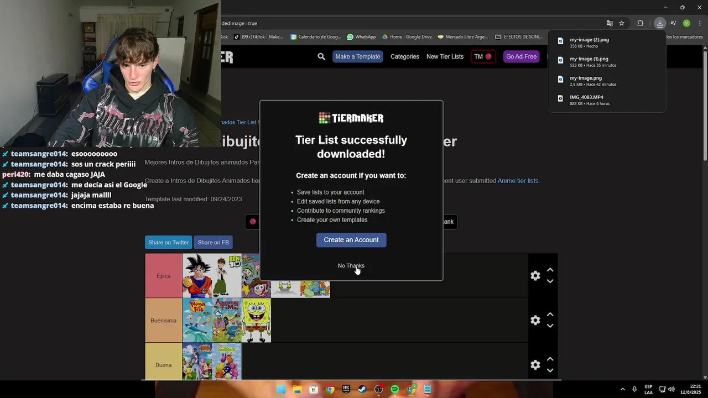The height and width of the screenshot is (398, 708).
Task: Open File Explorer from the taskbar
Action: pyautogui.click(x=297, y=389)
